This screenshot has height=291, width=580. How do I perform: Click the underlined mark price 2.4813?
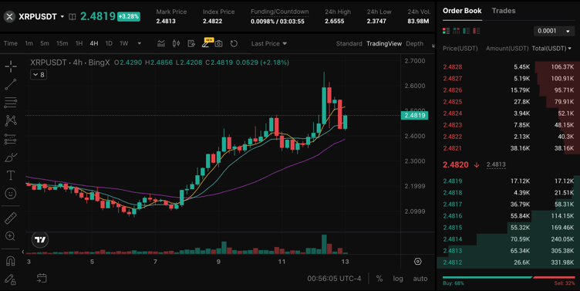[x=496, y=164]
